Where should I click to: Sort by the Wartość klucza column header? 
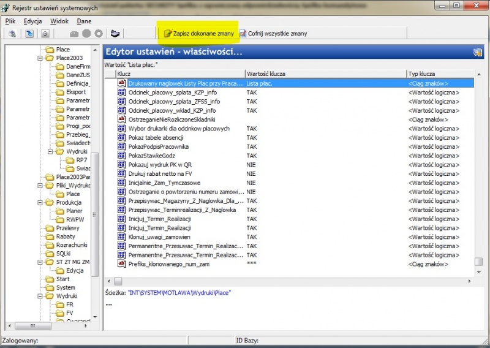pyautogui.click(x=326, y=74)
